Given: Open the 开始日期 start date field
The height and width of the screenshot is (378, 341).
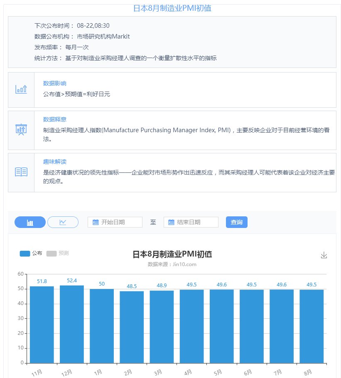Looking at the screenshot, I should [x=115, y=222].
